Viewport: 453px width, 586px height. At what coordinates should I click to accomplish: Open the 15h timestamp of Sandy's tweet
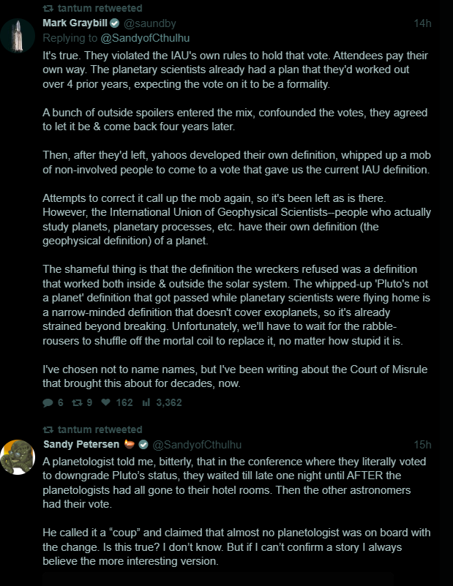coord(422,445)
